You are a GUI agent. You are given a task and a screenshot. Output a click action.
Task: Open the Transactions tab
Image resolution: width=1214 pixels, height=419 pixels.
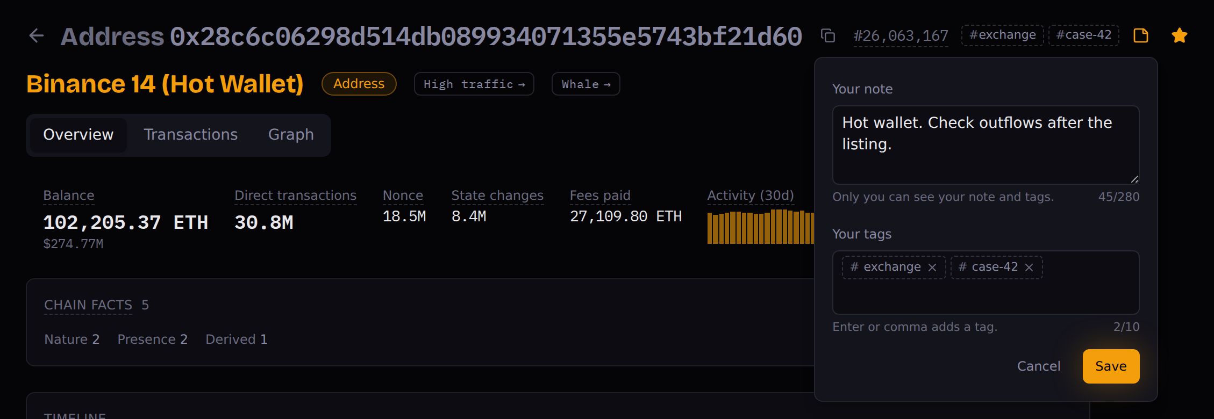point(191,135)
